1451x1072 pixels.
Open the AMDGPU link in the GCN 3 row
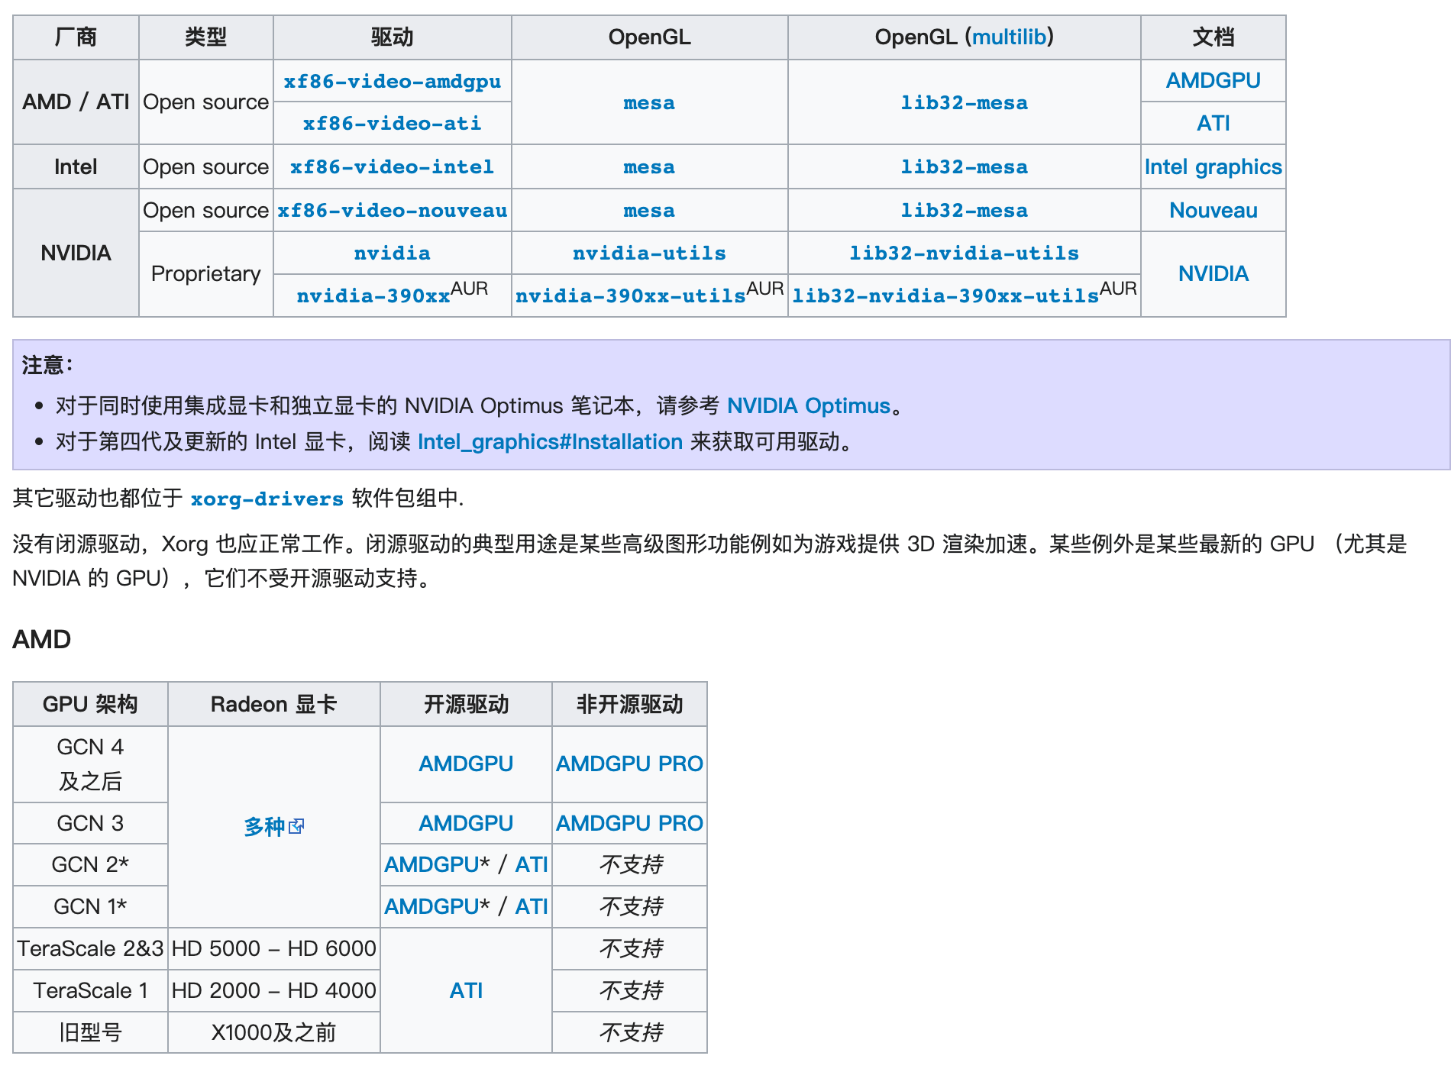(466, 823)
